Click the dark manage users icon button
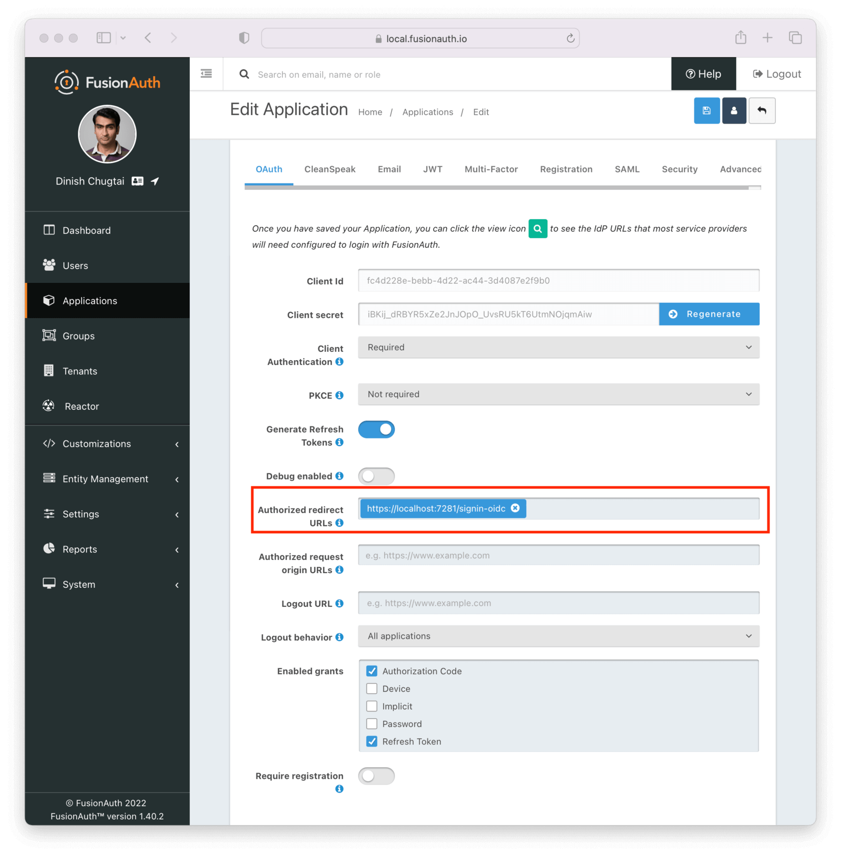The width and height of the screenshot is (841, 856). coord(734,111)
